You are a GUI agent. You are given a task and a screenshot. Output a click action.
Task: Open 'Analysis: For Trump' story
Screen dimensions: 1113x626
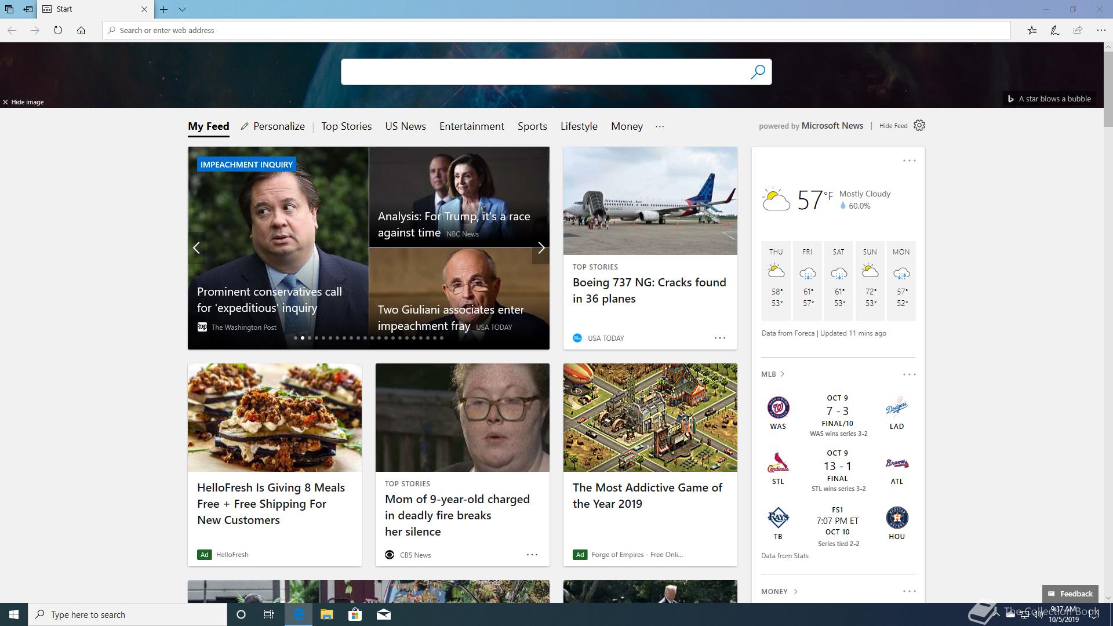(x=454, y=224)
